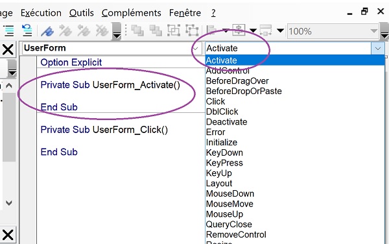The width and height of the screenshot is (389, 244).
Task: Click the Align controls icon
Action: pyautogui.click(x=211, y=30)
